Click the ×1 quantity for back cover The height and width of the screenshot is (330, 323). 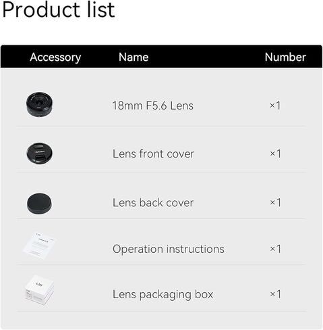click(x=275, y=202)
